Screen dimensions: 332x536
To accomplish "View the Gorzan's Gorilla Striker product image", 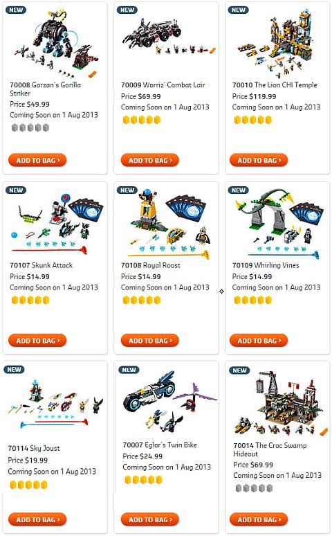I will (x=56, y=43).
